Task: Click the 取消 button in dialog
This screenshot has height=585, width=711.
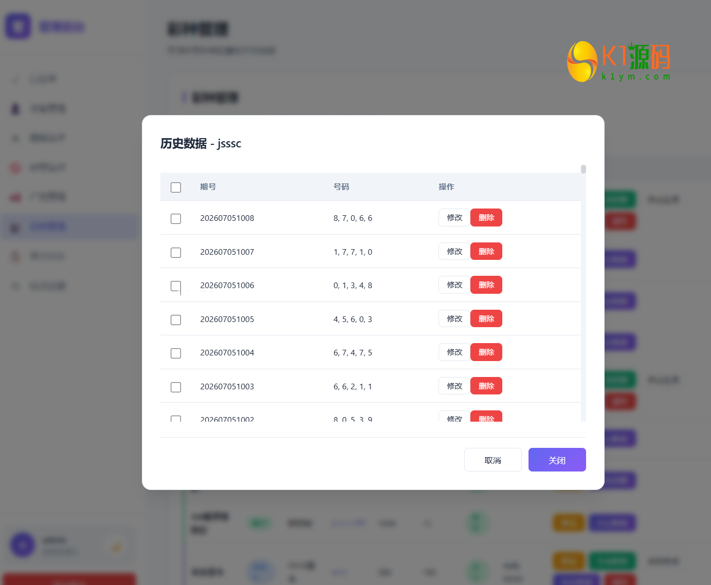Action: pyautogui.click(x=493, y=460)
